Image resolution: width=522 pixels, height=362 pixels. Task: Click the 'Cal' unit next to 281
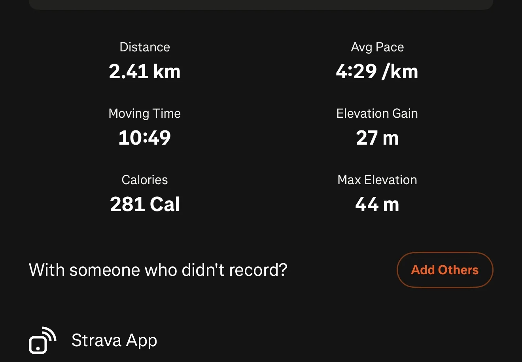tap(165, 204)
